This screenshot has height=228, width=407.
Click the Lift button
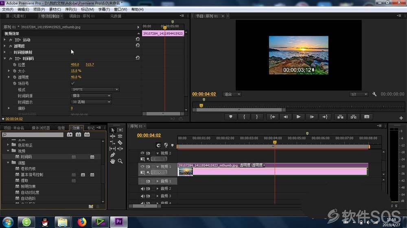[340, 117]
